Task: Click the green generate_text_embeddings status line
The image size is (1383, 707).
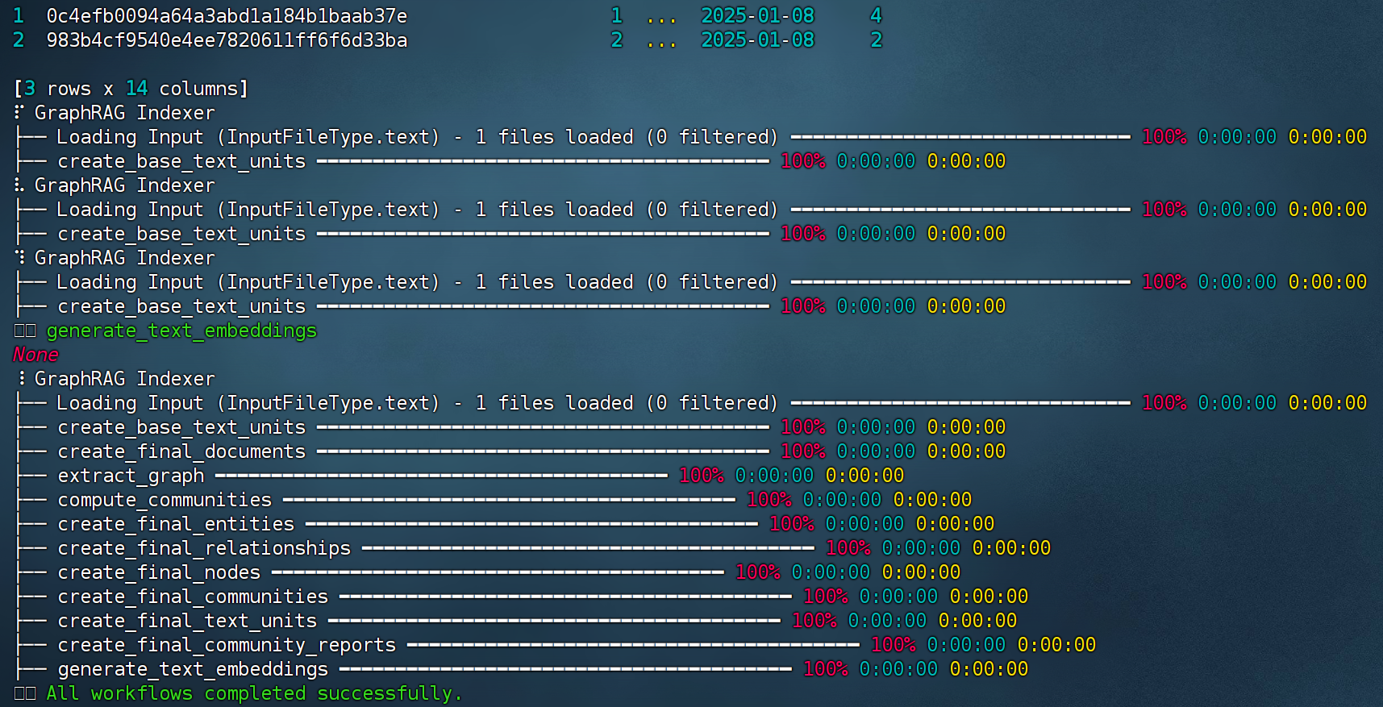Action: coord(181,331)
